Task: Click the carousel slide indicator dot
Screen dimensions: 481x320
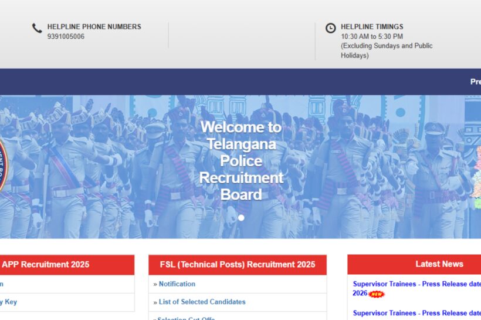Action: point(241,218)
